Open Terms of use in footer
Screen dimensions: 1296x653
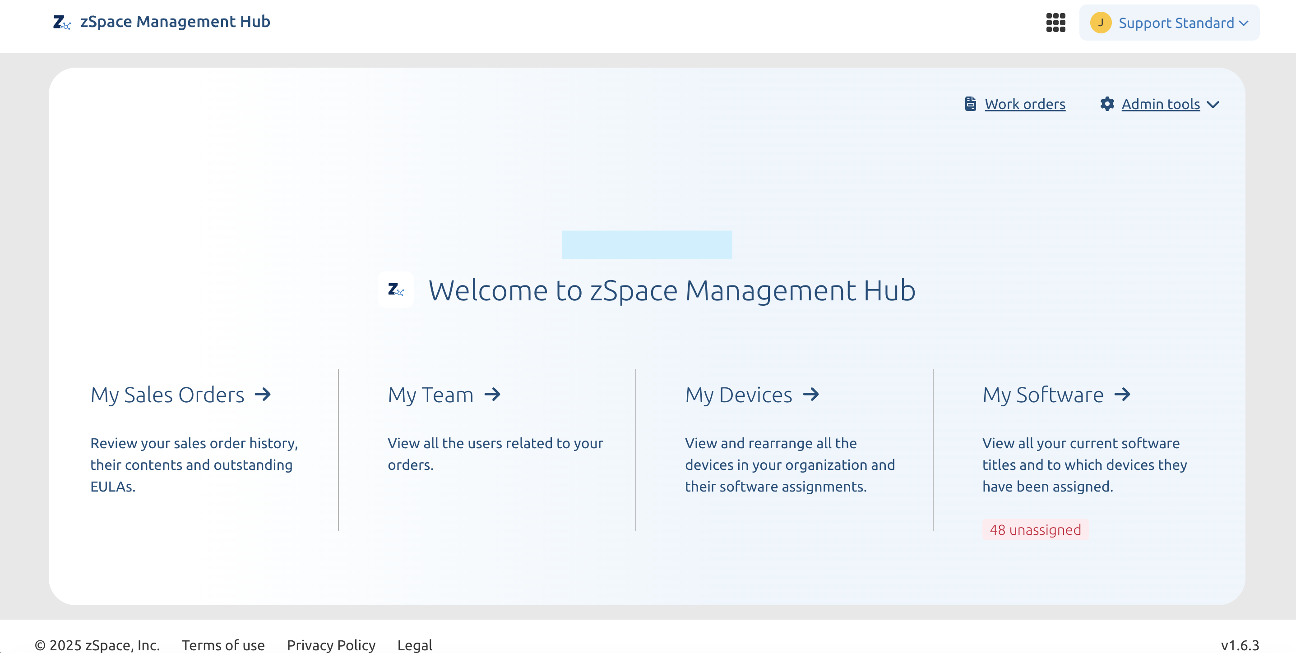coord(223,645)
